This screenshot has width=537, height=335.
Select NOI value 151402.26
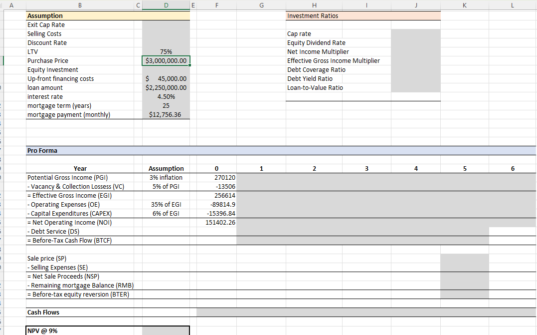click(x=216, y=223)
